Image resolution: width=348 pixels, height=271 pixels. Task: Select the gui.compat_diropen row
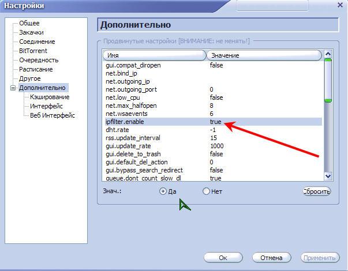[x=214, y=65]
